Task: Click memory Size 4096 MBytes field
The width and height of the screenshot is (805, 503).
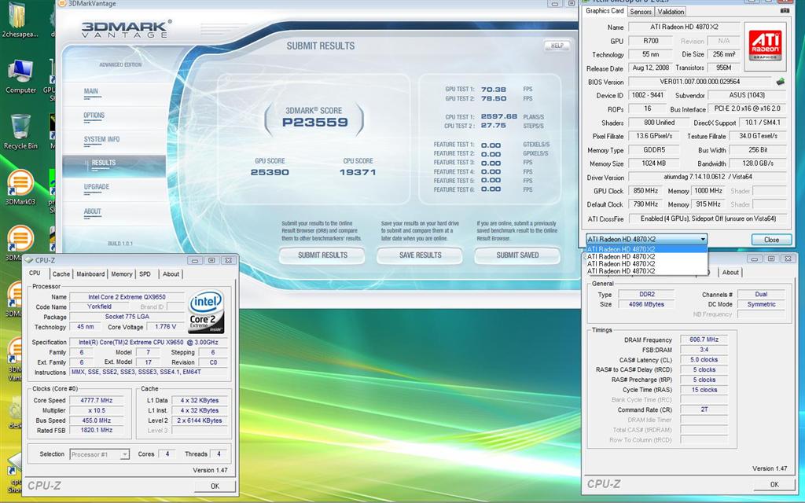Action: (x=646, y=304)
